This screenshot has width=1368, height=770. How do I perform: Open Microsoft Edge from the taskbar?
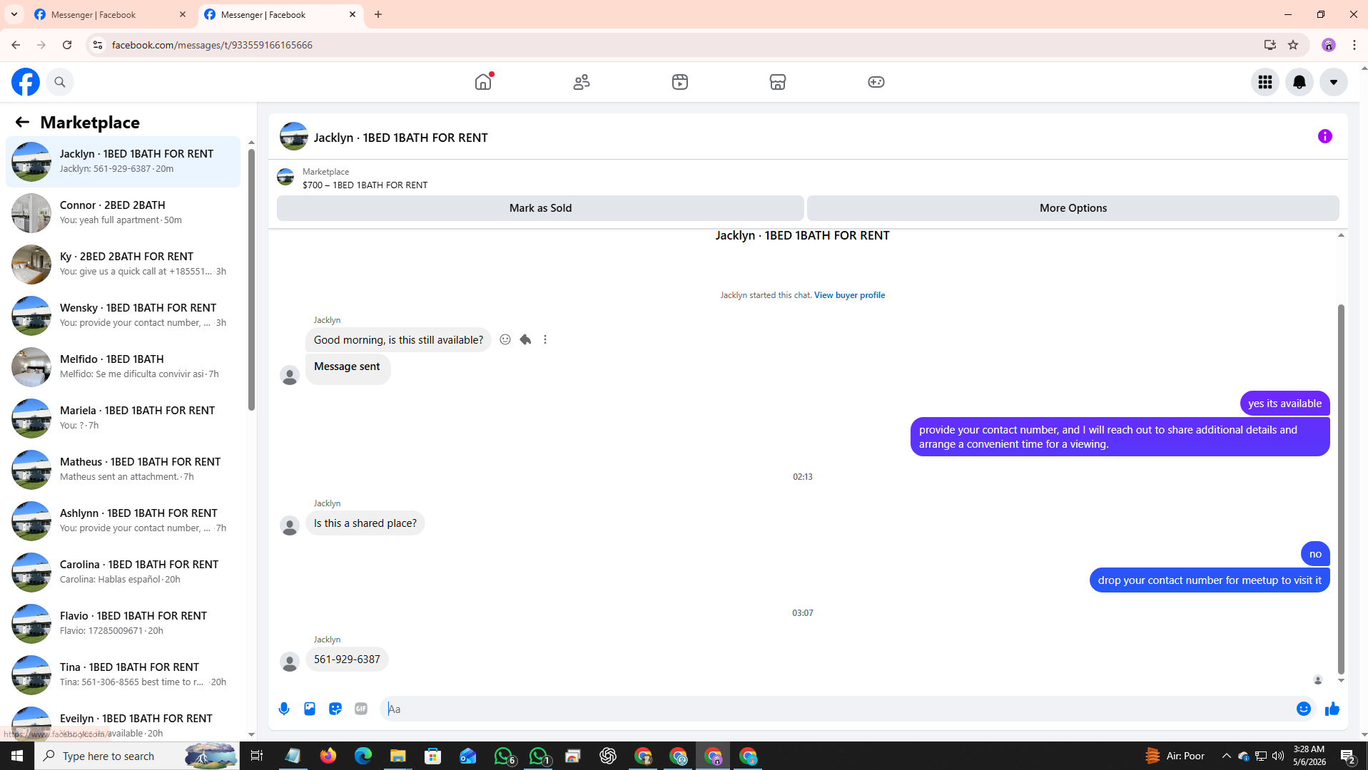[363, 756]
